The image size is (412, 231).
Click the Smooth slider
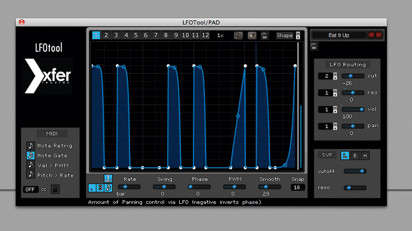pos(269,187)
